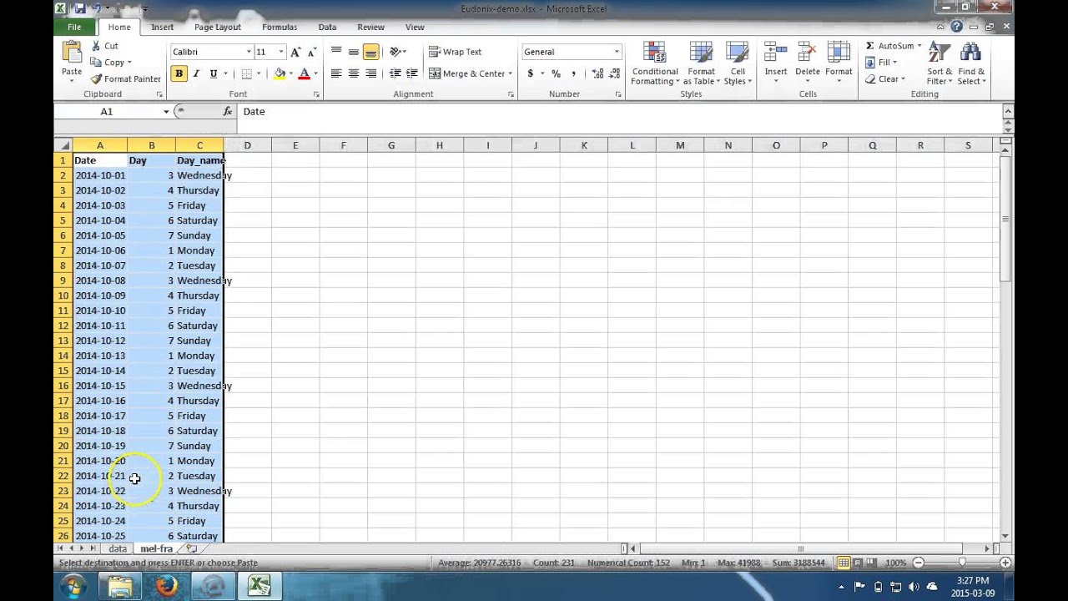Open Find & Select menu
The height and width of the screenshot is (601, 1068).
pos(971,63)
